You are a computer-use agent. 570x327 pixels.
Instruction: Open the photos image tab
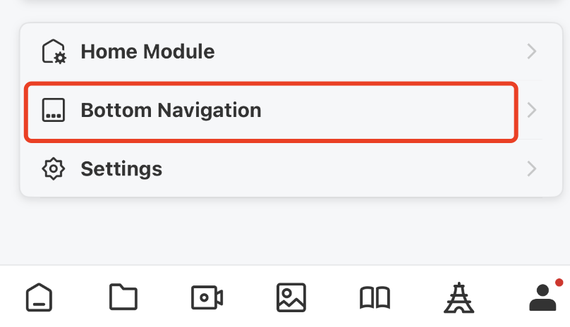(291, 297)
